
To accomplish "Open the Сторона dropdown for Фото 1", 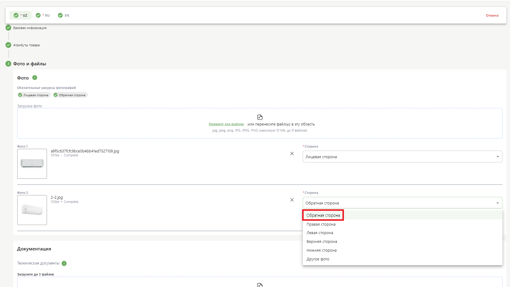I will (402, 157).
